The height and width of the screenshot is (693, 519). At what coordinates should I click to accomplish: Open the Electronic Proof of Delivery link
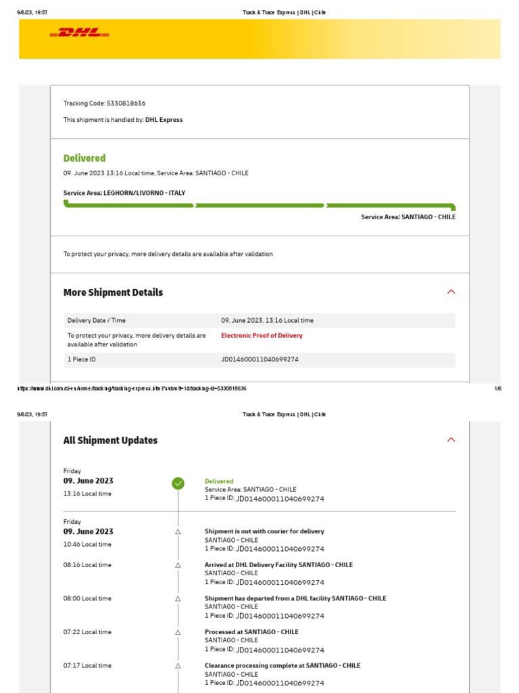pos(262,336)
